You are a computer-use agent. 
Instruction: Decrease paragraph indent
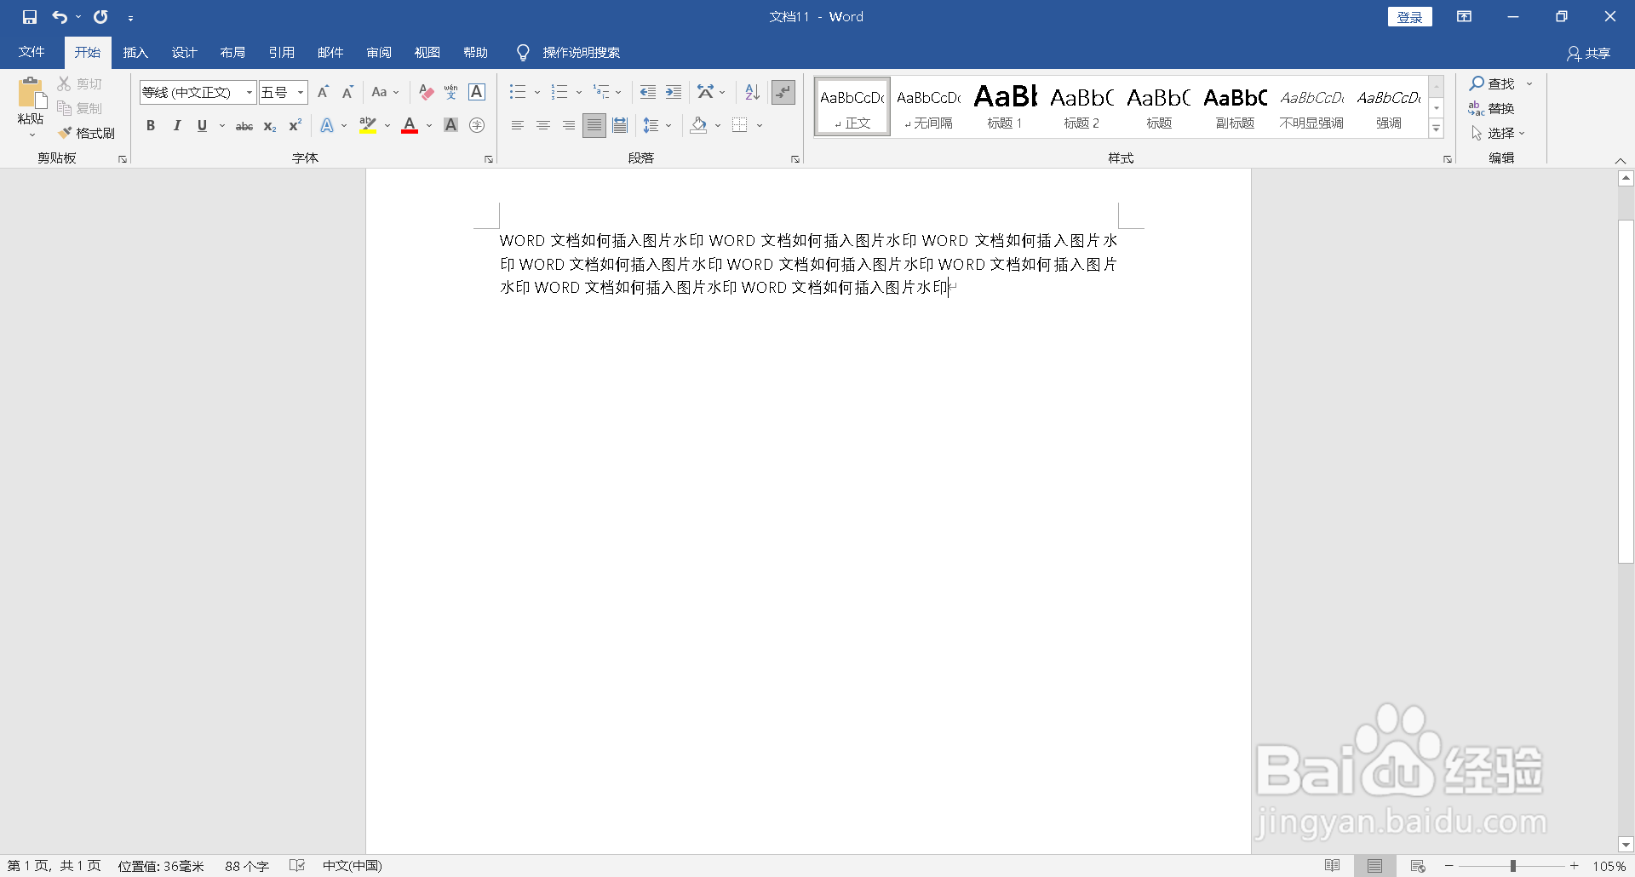(x=648, y=92)
